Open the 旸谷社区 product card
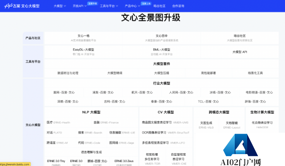Viewport: 285px width, 166px height. point(240,38)
